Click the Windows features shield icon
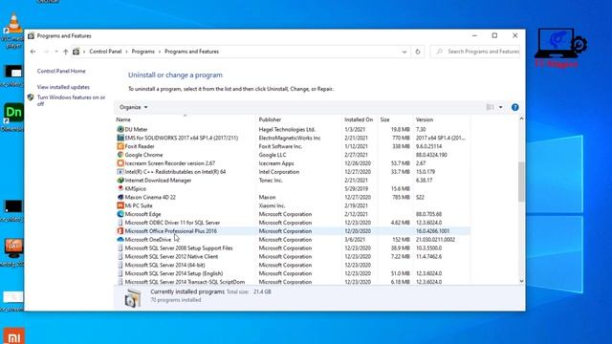 [x=31, y=97]
